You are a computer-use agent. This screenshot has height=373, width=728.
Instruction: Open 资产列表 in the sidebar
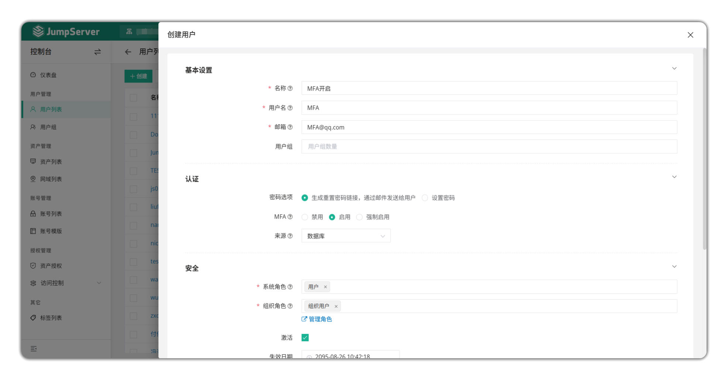tap(51, 162)
